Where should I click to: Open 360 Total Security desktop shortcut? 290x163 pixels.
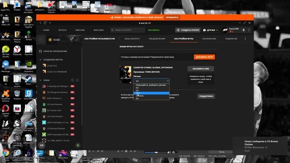(5, 51)
